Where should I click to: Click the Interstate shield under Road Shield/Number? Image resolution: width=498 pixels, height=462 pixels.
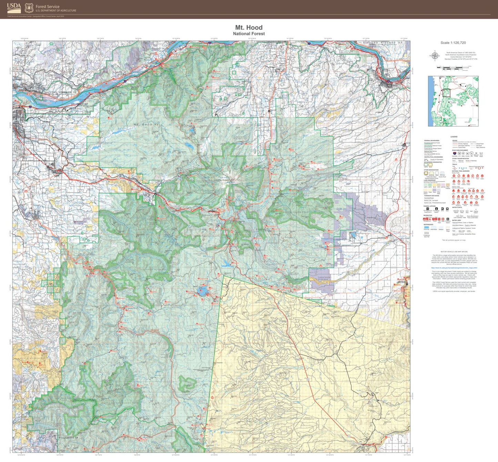tap(454, 153)
